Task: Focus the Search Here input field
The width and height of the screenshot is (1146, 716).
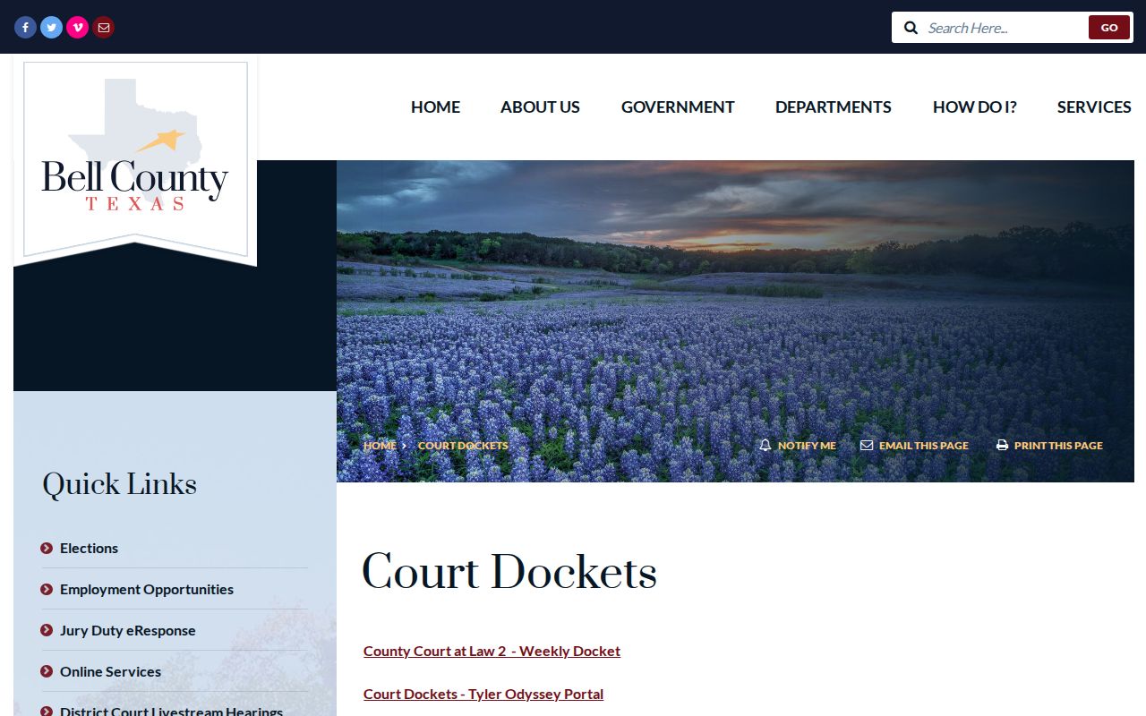Action: [x=1003, y=28]
